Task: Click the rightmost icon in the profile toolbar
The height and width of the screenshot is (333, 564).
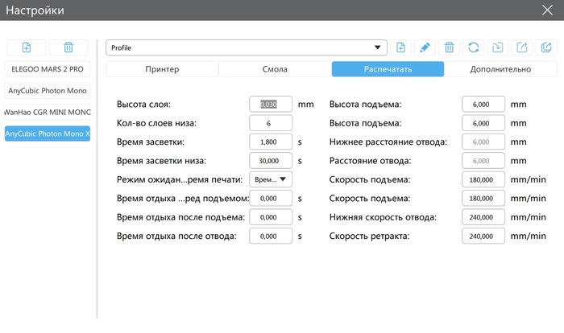Action: pyautogui.click(x=546, y=48)
